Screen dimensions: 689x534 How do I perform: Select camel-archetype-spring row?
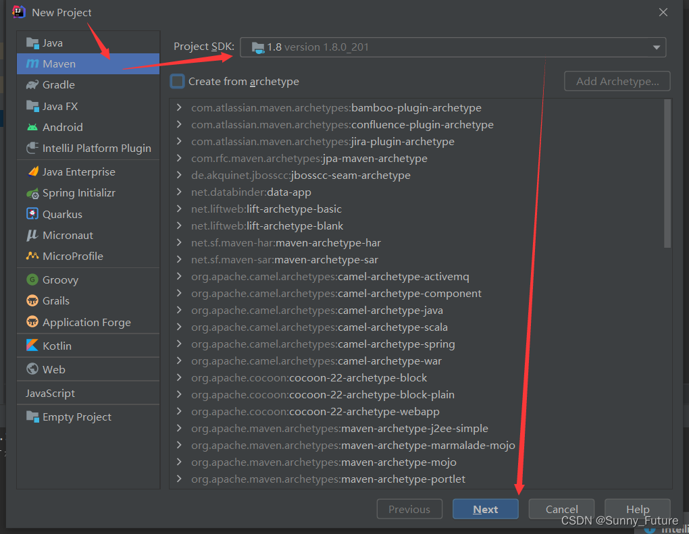click(417, 344)
